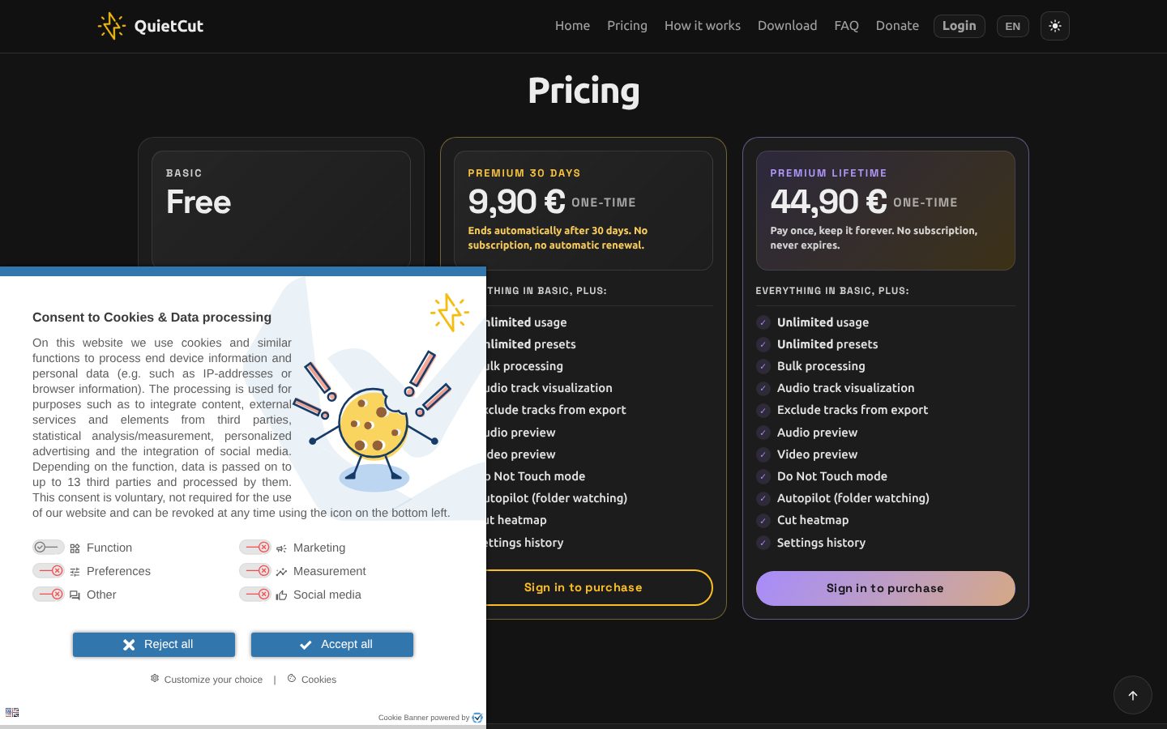The height and width of the screenshot is (729, 1167).
Task: Go to Home in the navigation bar
Action: (x=572, y=26)
